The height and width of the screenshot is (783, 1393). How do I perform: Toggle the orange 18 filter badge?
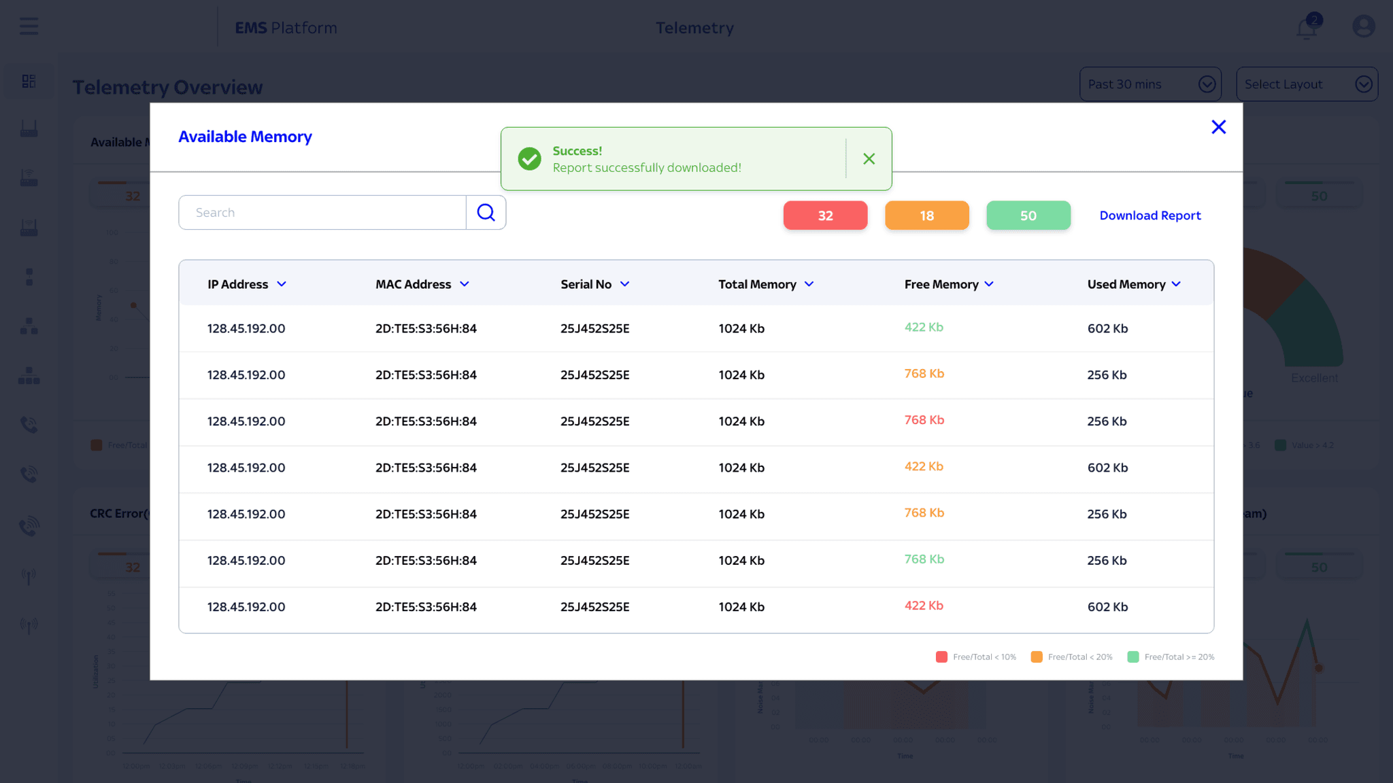926,215
